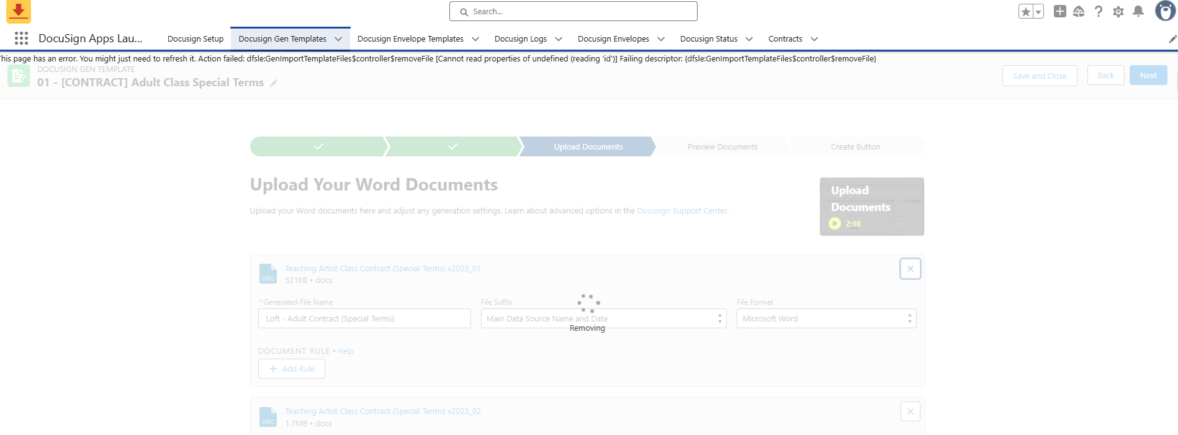
Task: Open the Docusign Status tab
Action: point(709,38)
